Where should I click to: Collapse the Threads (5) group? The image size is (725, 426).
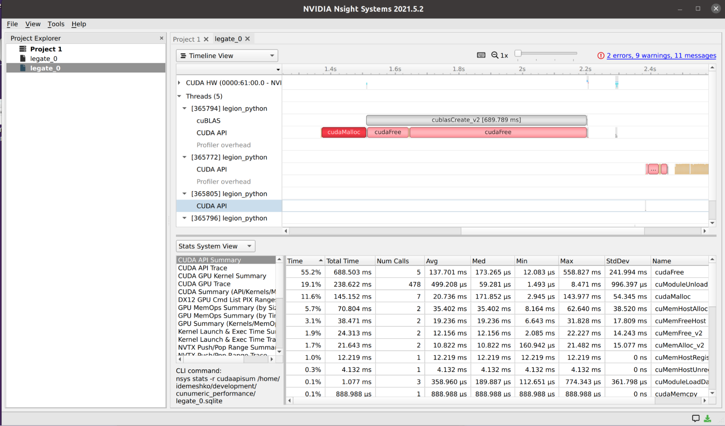[x=179, y=96]
